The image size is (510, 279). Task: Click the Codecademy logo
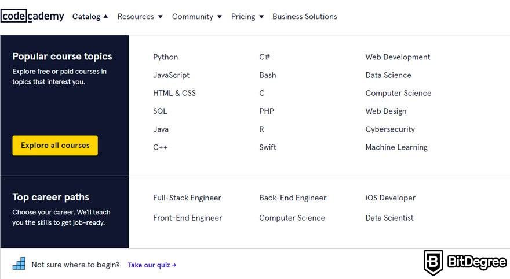[x=32, y=16]
